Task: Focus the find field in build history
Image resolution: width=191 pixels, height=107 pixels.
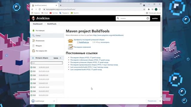Action: [x=47, y=63]
